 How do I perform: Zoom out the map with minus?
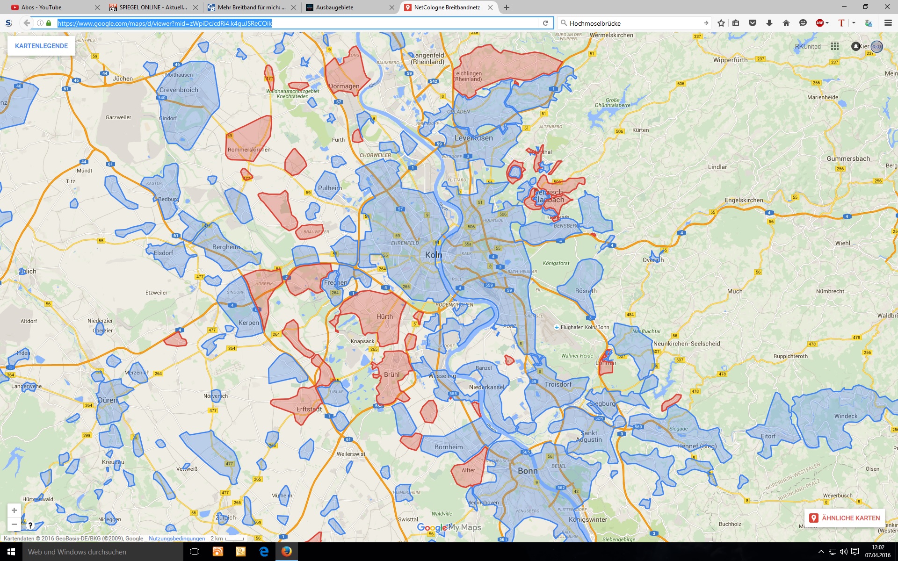(x=14, y=525)
